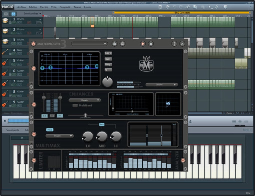Toggle Mastering Suite main power button
Viewport: 255px width, 196px height.
33,43
